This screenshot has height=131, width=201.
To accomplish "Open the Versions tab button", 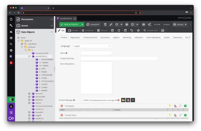I will coord(102,30).
